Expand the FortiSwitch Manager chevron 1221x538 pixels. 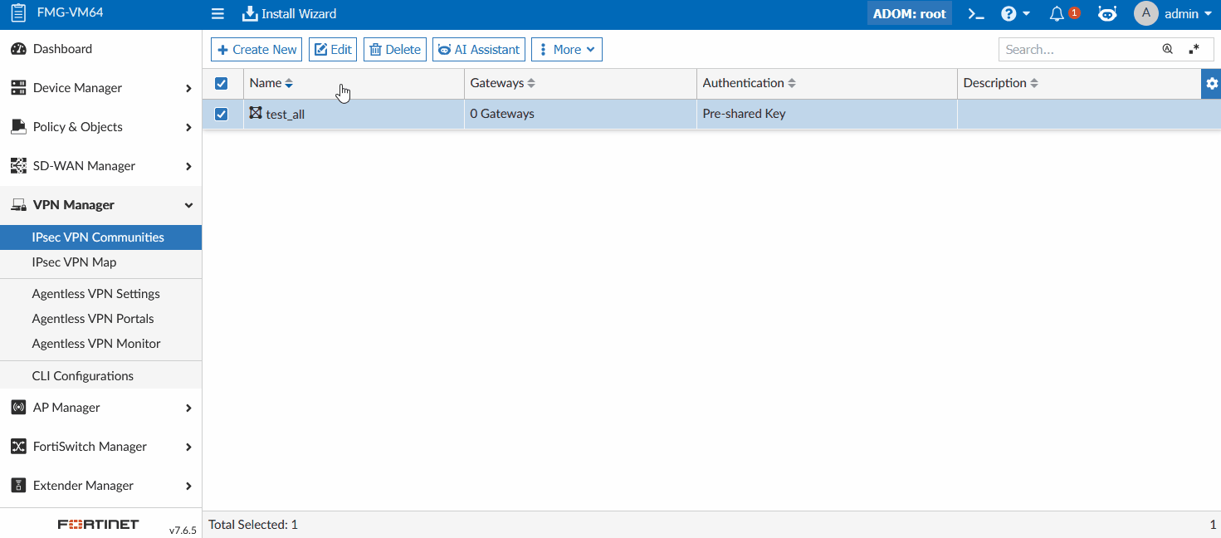pos(188,447)
